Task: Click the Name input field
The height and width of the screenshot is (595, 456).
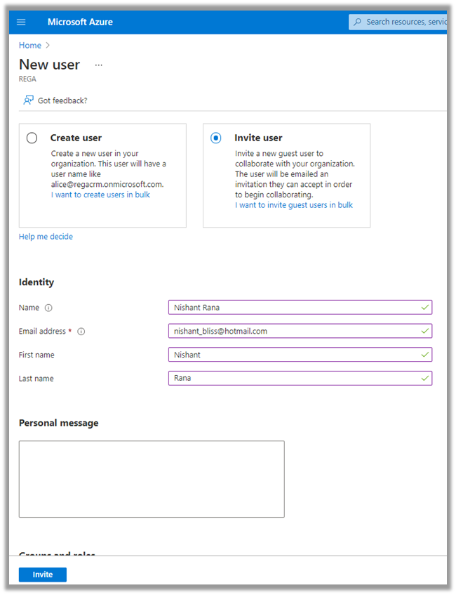Action: [x=295, y=307]
